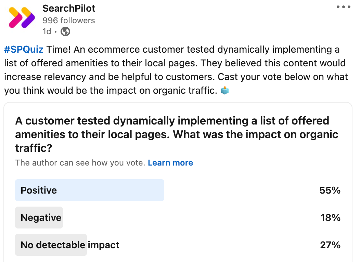Click the 55% result for Positive
The height and width of the screenshot is (262, 360).
pos(330,190)
